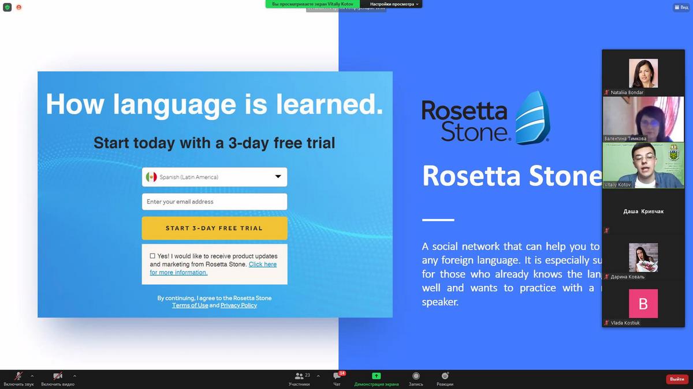Follow the Privacy Policy link
Image resolution: width=693 pixels, height=389 pixels.
tap(239, 305)
